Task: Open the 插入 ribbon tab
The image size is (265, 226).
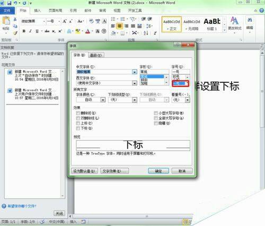Action: click(x=37, y=11)
